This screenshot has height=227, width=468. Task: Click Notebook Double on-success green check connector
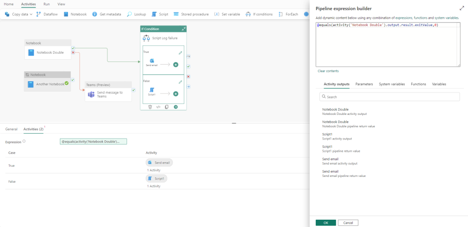coord(73,48)
